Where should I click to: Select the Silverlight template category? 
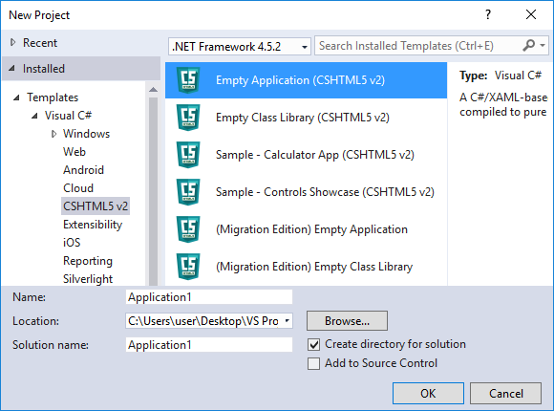[88, 279]
